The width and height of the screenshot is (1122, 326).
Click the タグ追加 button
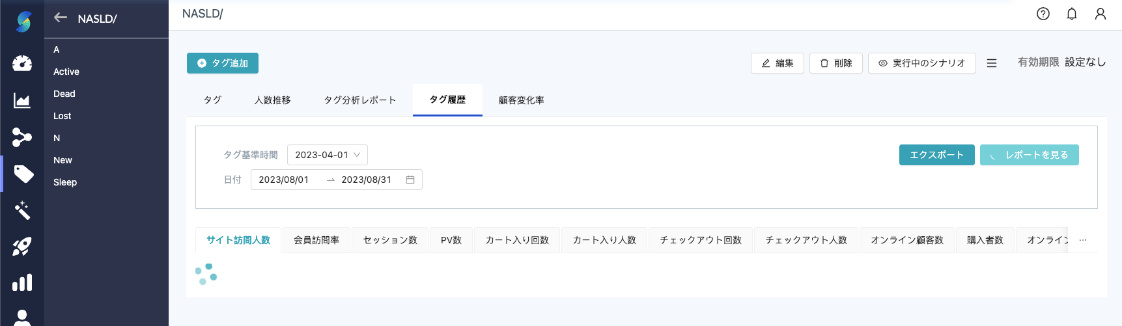tap(223, 63)
